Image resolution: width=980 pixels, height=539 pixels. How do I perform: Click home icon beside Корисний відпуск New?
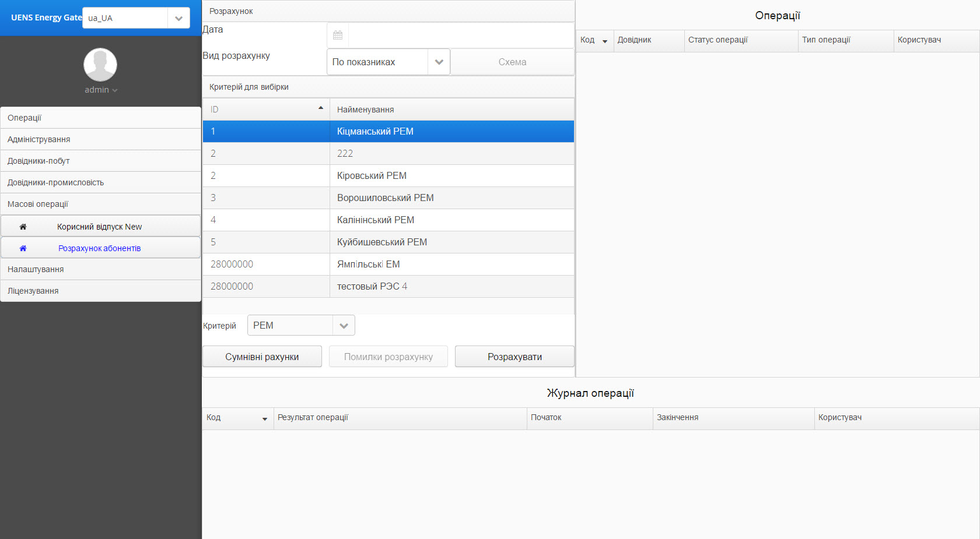[23, 227]
